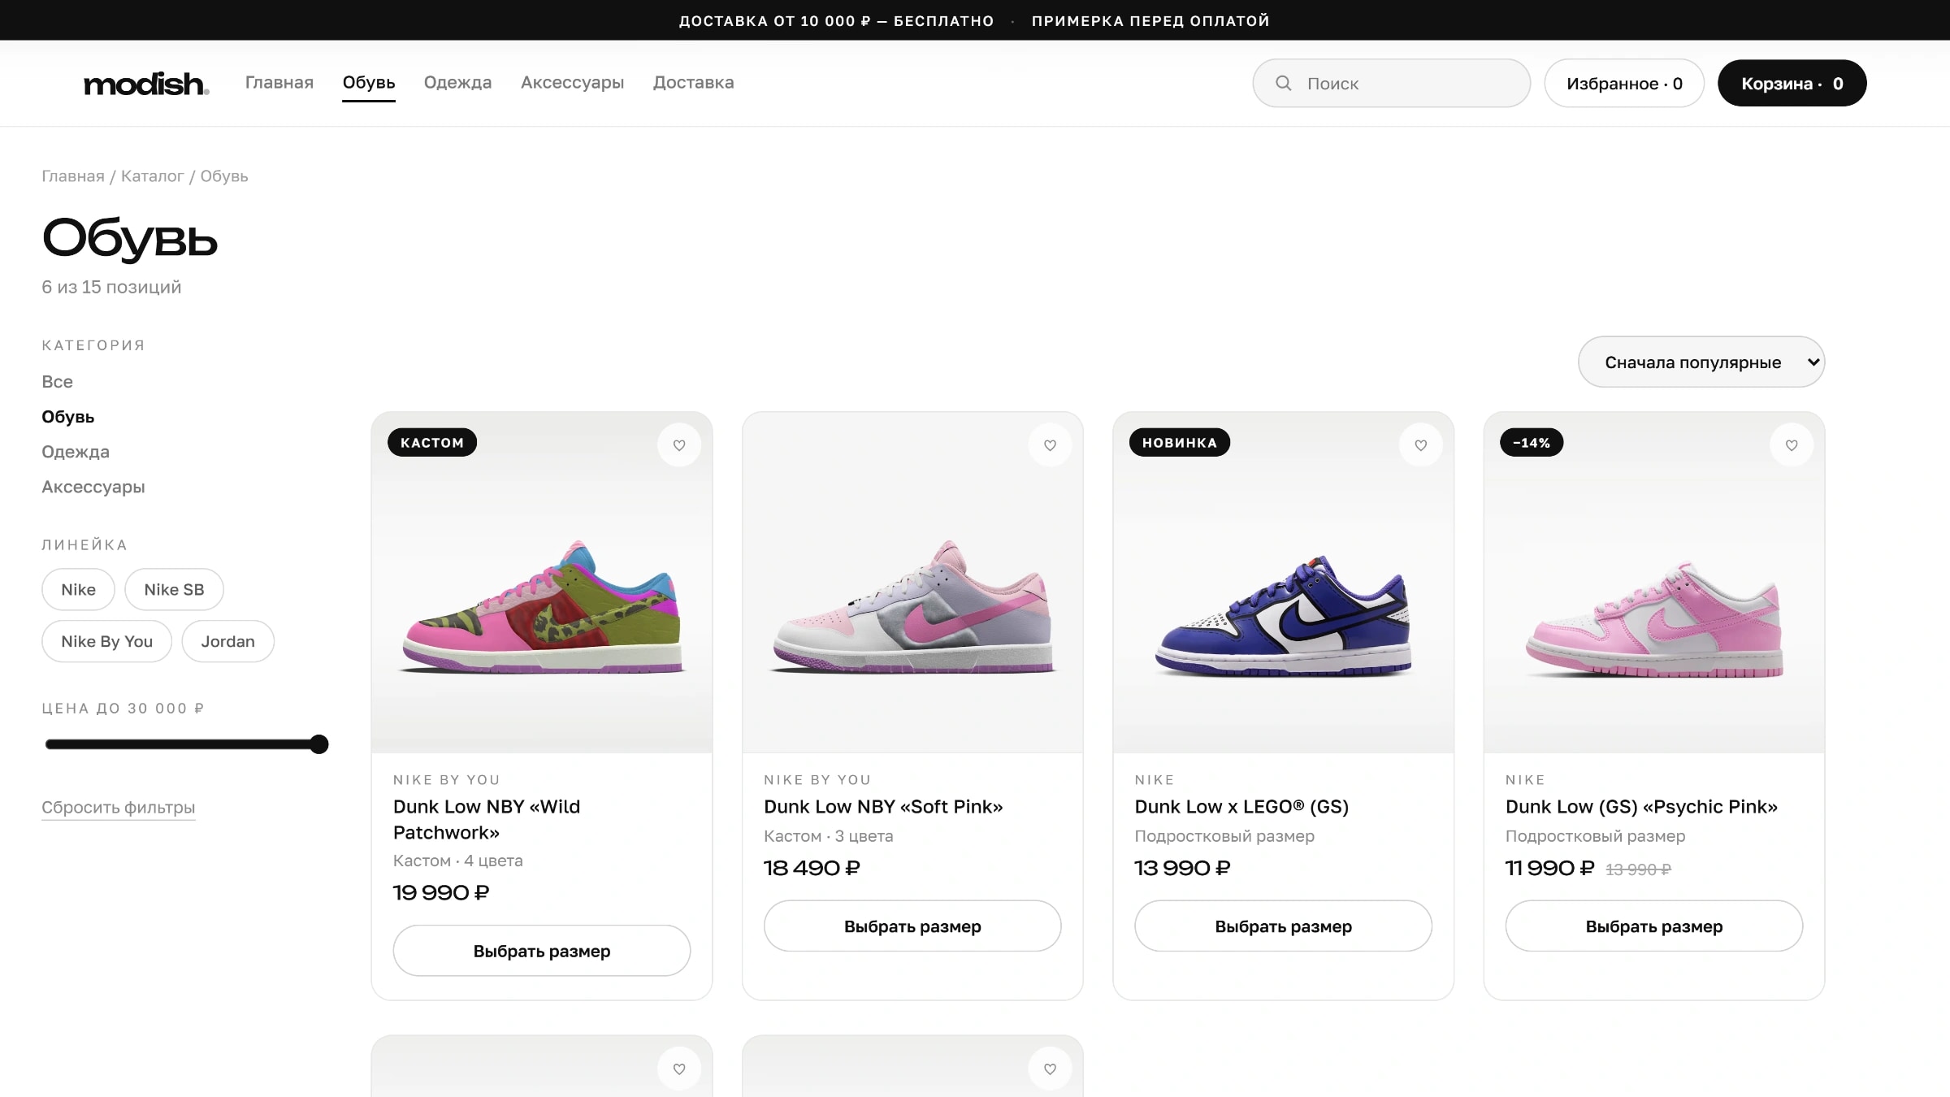Select size for Psychic Pink Dunk
This screenshot has width=1950, height=1097.
(1653, 926)
